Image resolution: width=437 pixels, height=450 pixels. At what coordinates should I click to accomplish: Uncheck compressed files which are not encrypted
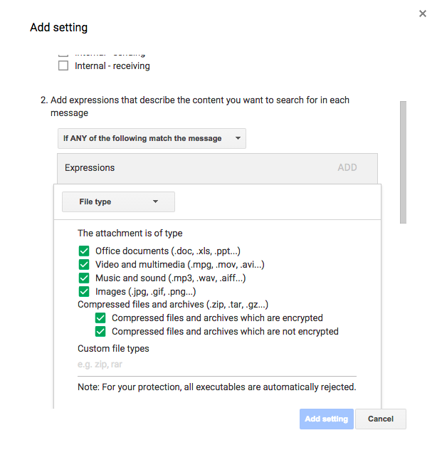(x=100, y=332)
